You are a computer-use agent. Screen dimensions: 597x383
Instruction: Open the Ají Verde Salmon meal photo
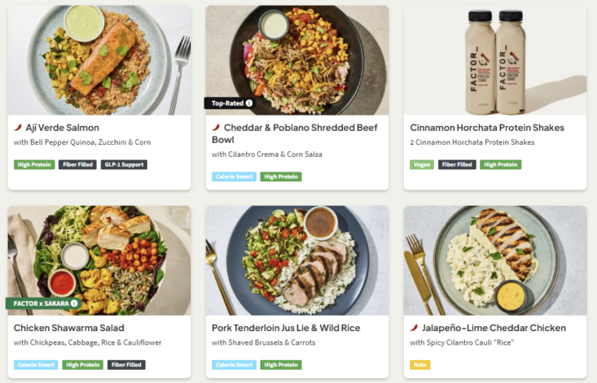coord(99,60)
